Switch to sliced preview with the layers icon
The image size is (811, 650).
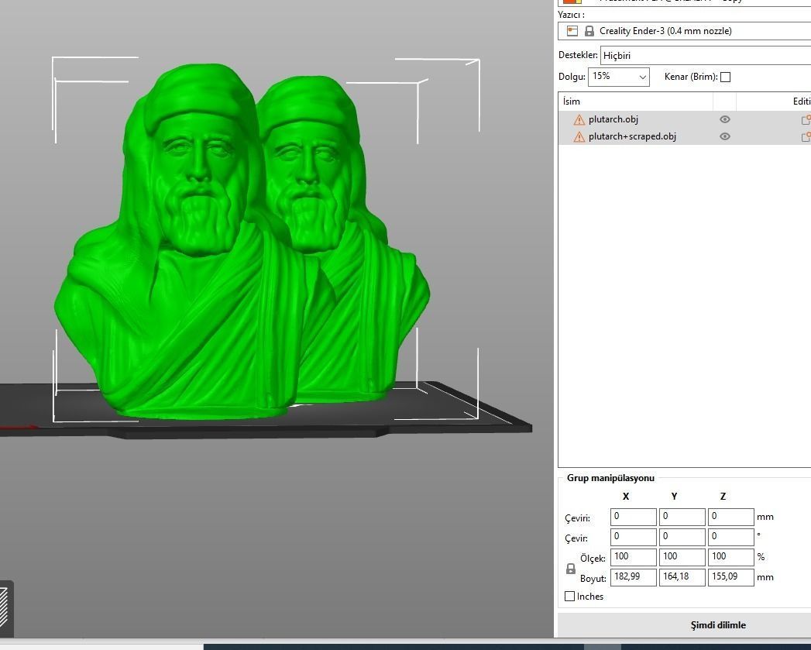pyautogui.click(x=5, y=609)
